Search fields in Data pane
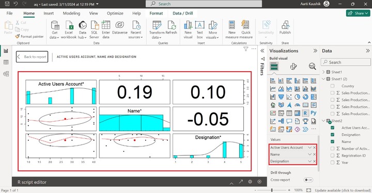Screen dimensions: 372x193 point(346,62)
